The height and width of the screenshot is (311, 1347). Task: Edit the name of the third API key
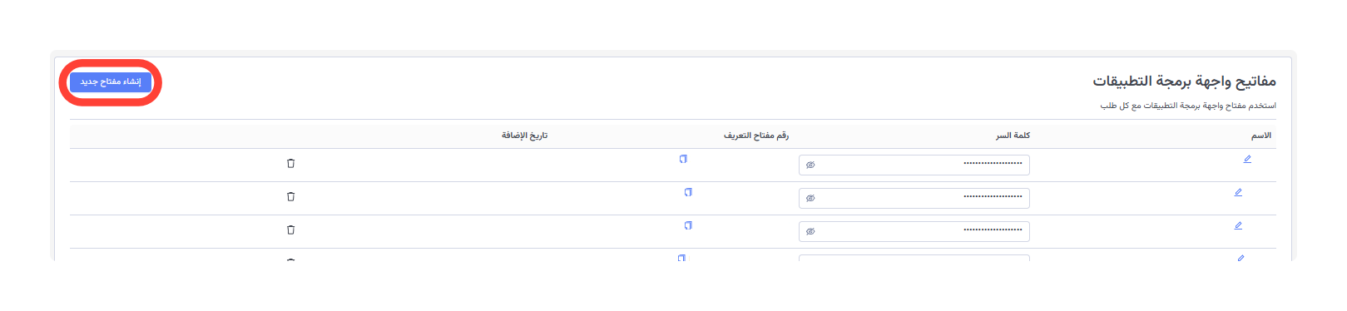[x=1238, y=225]
